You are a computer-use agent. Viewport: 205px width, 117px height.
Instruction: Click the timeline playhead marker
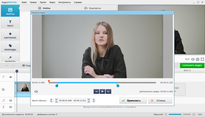coord(17,71)
